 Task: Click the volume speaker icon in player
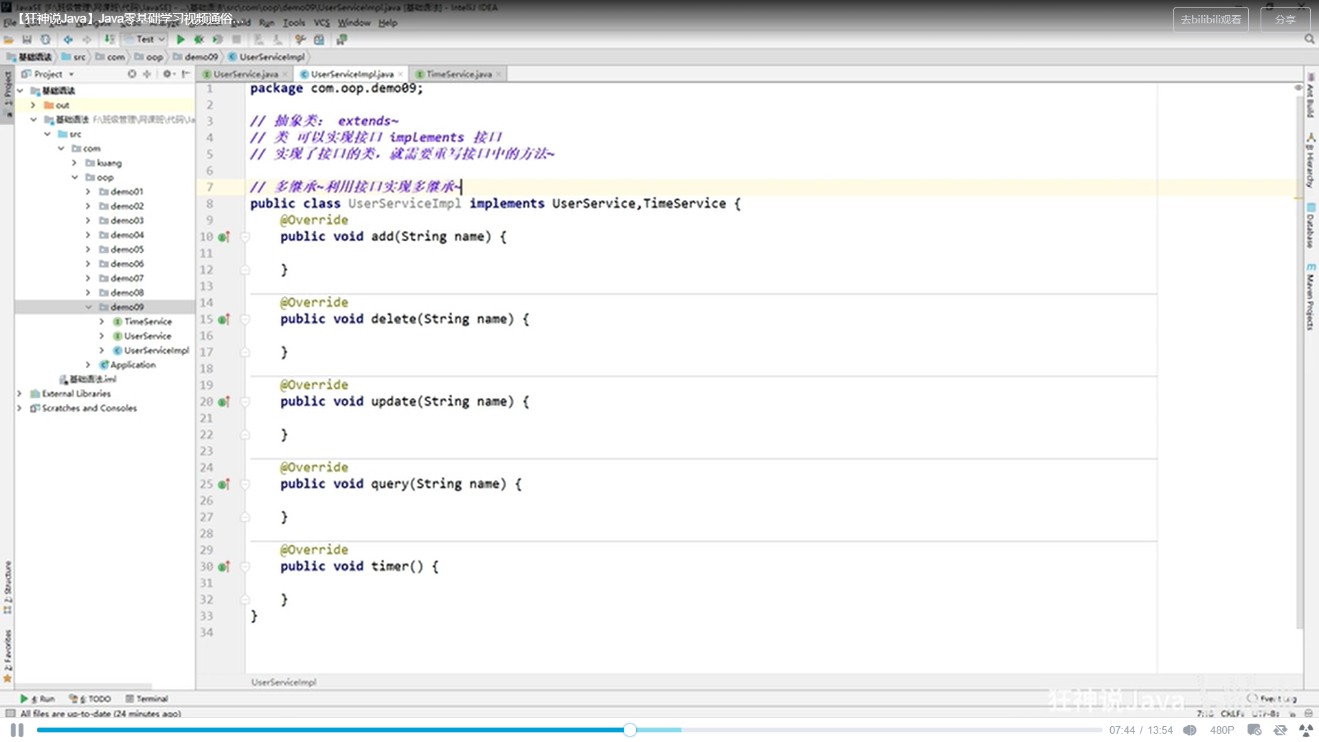pyautogui.click(x=1190, y=730)
